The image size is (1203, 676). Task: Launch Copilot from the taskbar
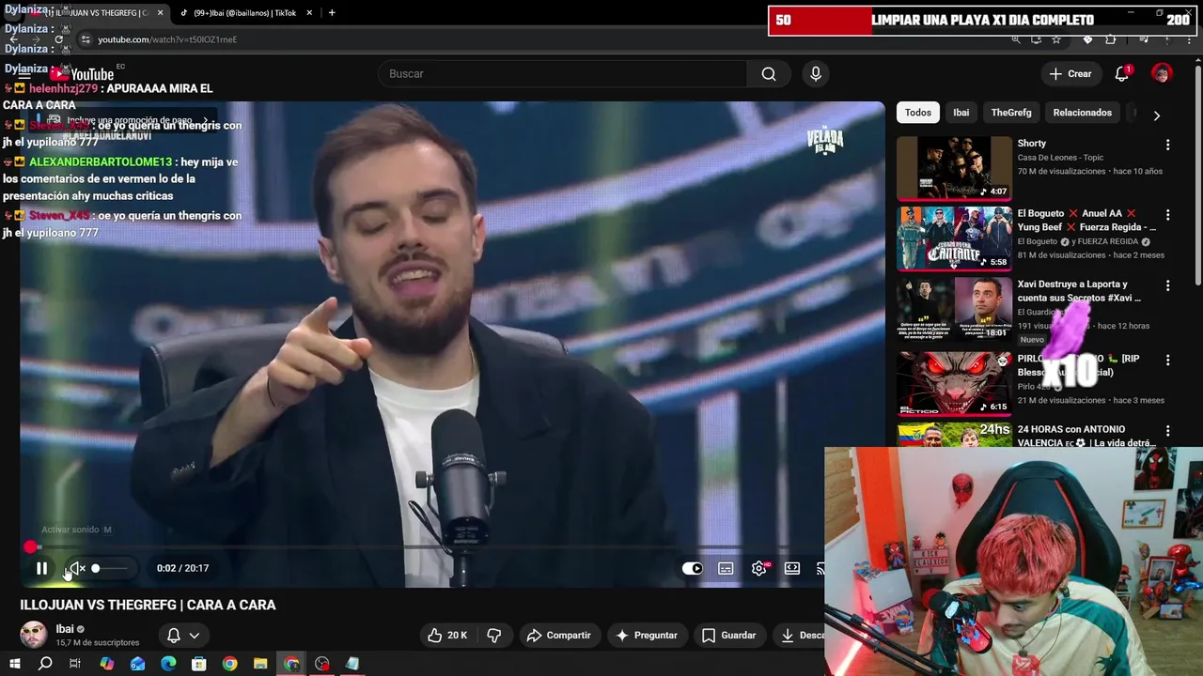[x=107, y=664]
